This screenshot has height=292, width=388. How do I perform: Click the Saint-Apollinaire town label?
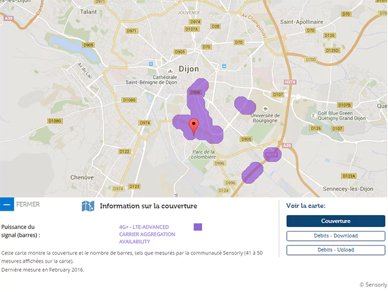click(302, 22)
